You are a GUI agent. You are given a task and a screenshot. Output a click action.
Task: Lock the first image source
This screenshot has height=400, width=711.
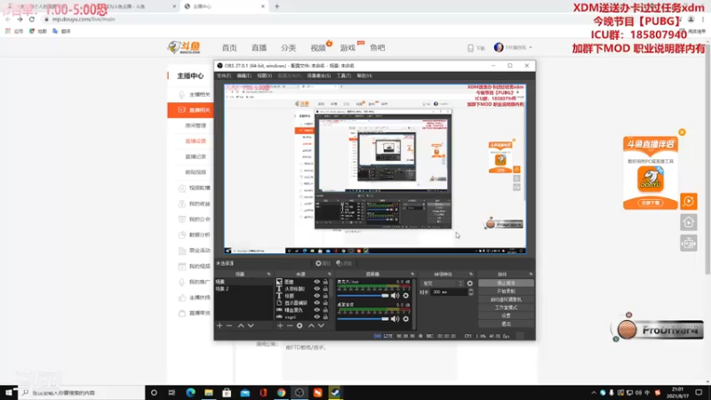tap(325, 282)
